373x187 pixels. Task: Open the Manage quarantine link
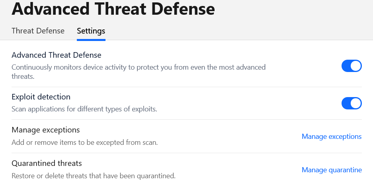(332, 170)
